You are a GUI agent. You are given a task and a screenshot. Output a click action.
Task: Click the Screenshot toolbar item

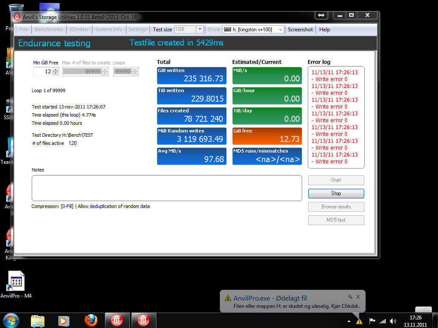(300, 30)
